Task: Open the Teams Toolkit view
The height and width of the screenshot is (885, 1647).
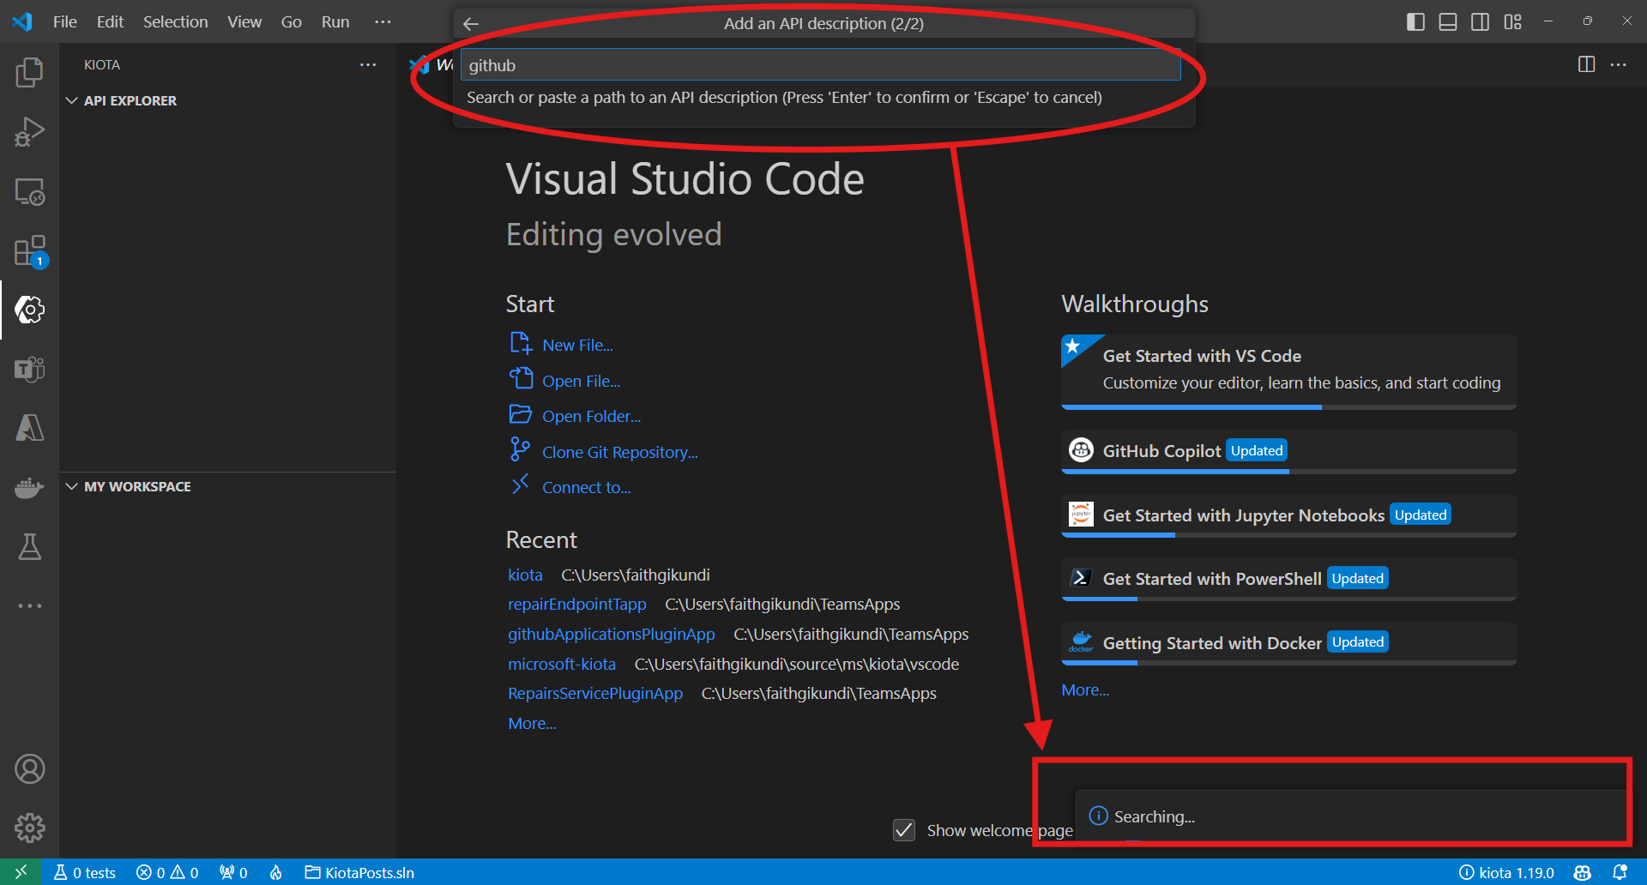Action: pyautogui.click(x=29, y=369)
